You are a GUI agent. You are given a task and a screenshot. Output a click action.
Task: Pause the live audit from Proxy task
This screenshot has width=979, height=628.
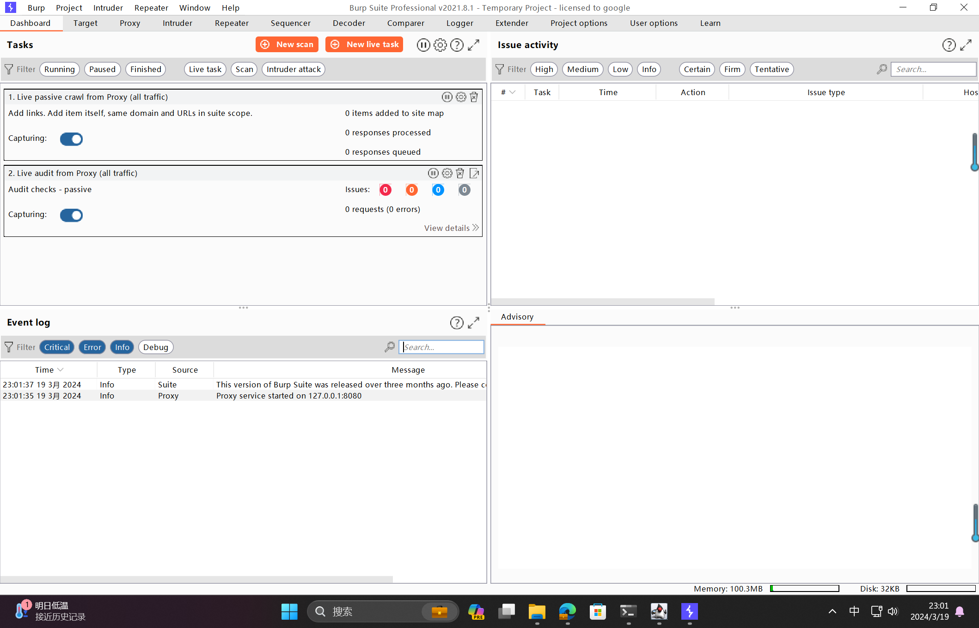[433, 173]
